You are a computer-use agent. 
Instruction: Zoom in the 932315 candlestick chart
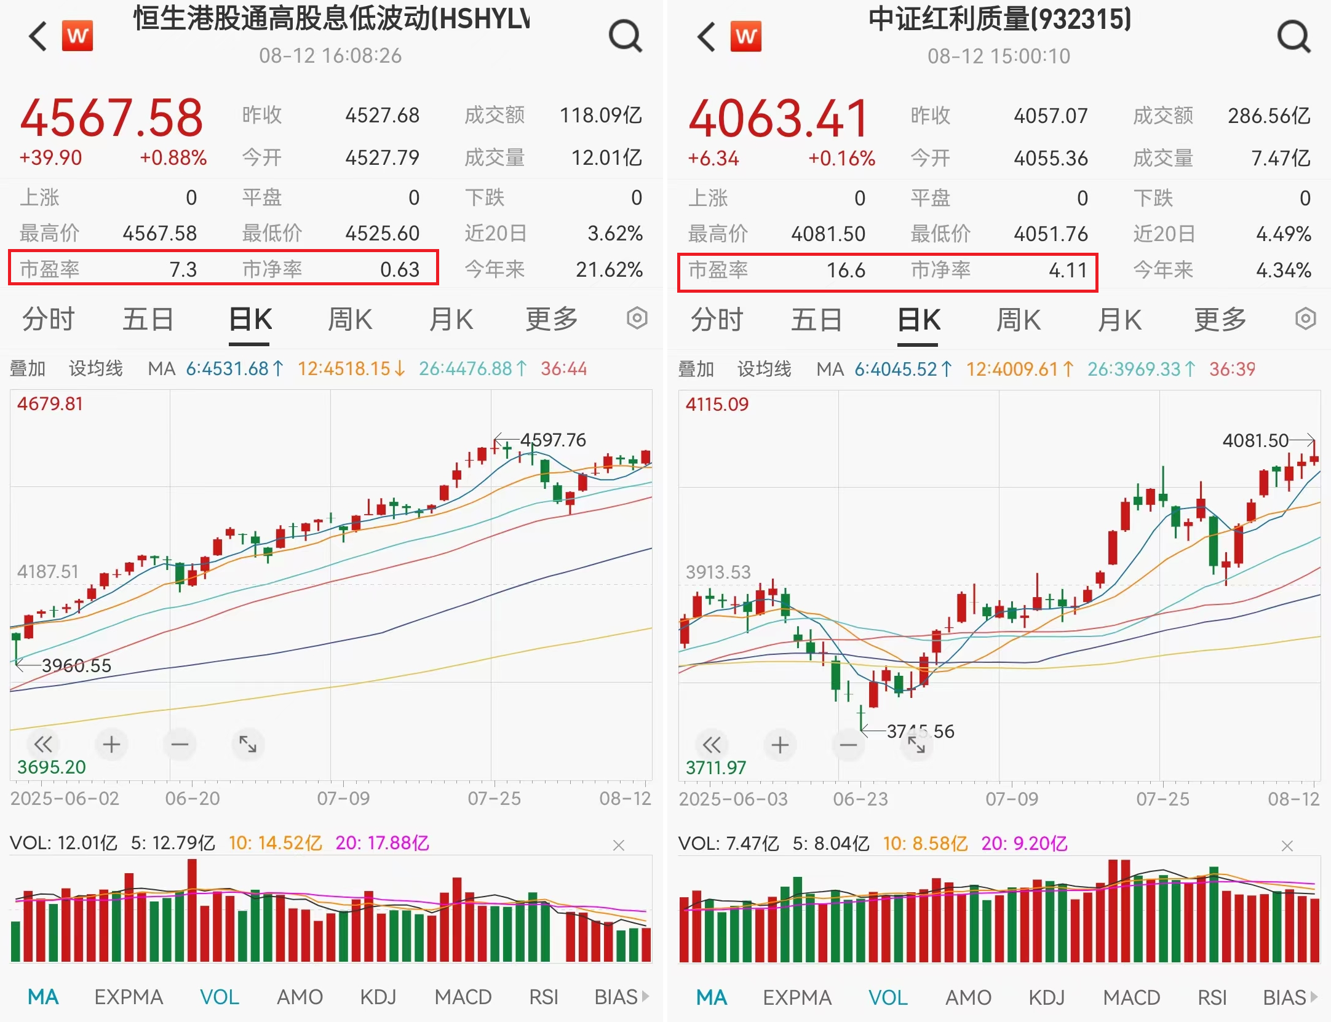coord(780,745)
